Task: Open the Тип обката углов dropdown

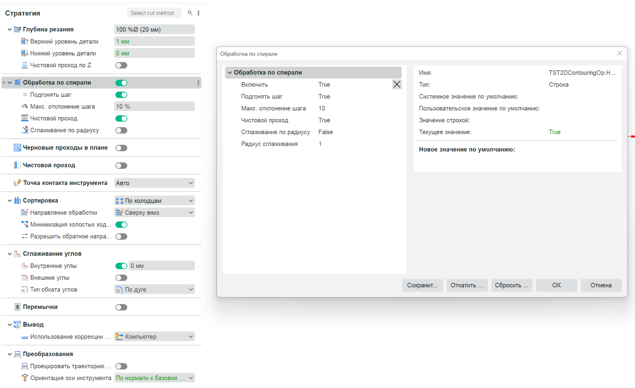Action: (x=155, y=290)
